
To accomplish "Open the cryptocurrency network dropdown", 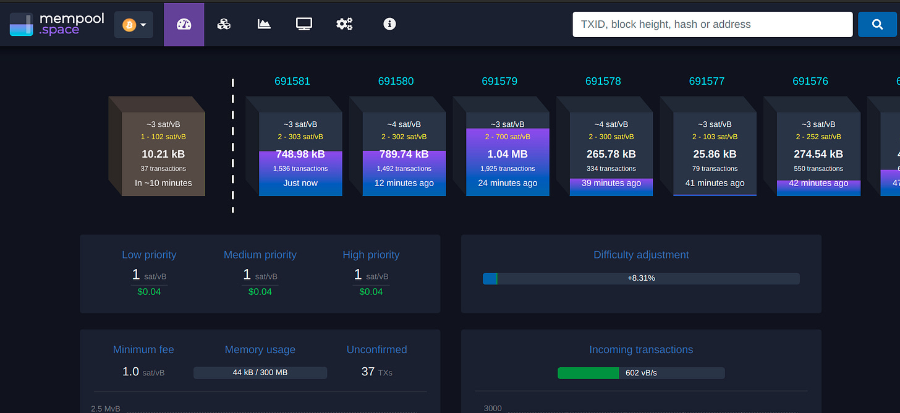I will [134, 24].
